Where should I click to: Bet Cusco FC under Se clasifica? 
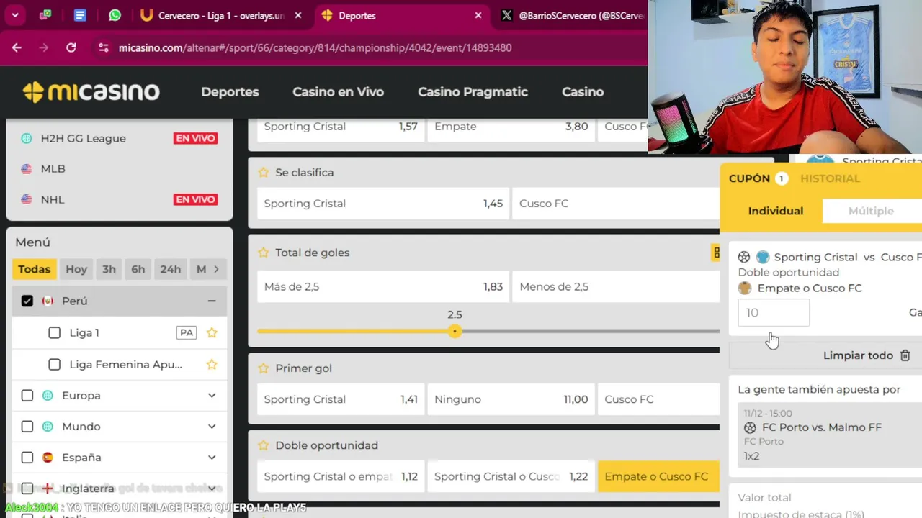[x=616, y=204]
